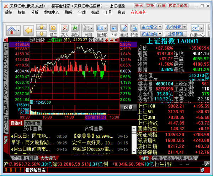Expand the 资金流向 dropdown arrow

[160, 34]
